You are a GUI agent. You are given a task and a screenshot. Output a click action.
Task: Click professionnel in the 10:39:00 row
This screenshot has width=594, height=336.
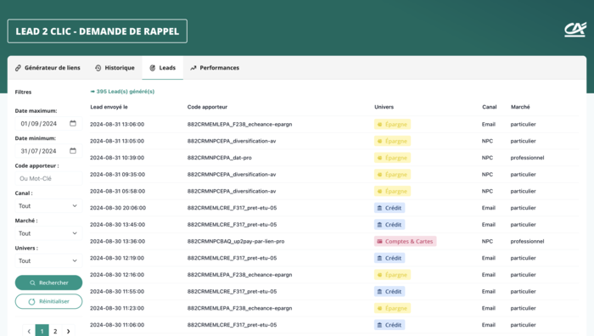pos(527,158)
